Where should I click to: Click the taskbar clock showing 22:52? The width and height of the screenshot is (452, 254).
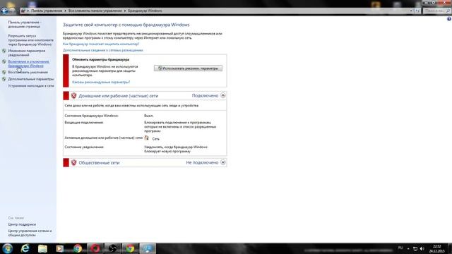point(436,248)
